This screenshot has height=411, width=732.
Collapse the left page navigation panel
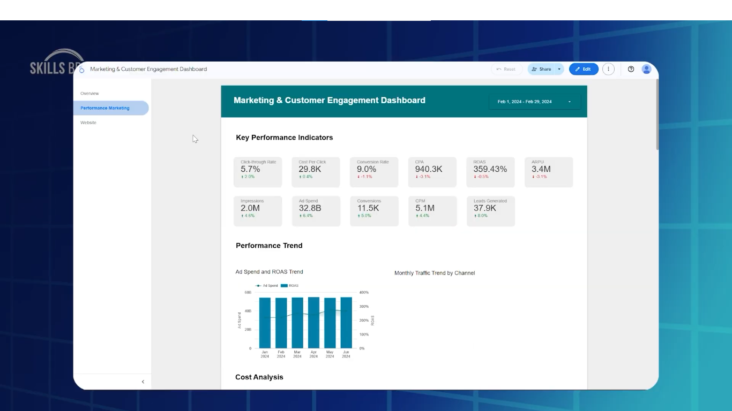coord(143,382)
